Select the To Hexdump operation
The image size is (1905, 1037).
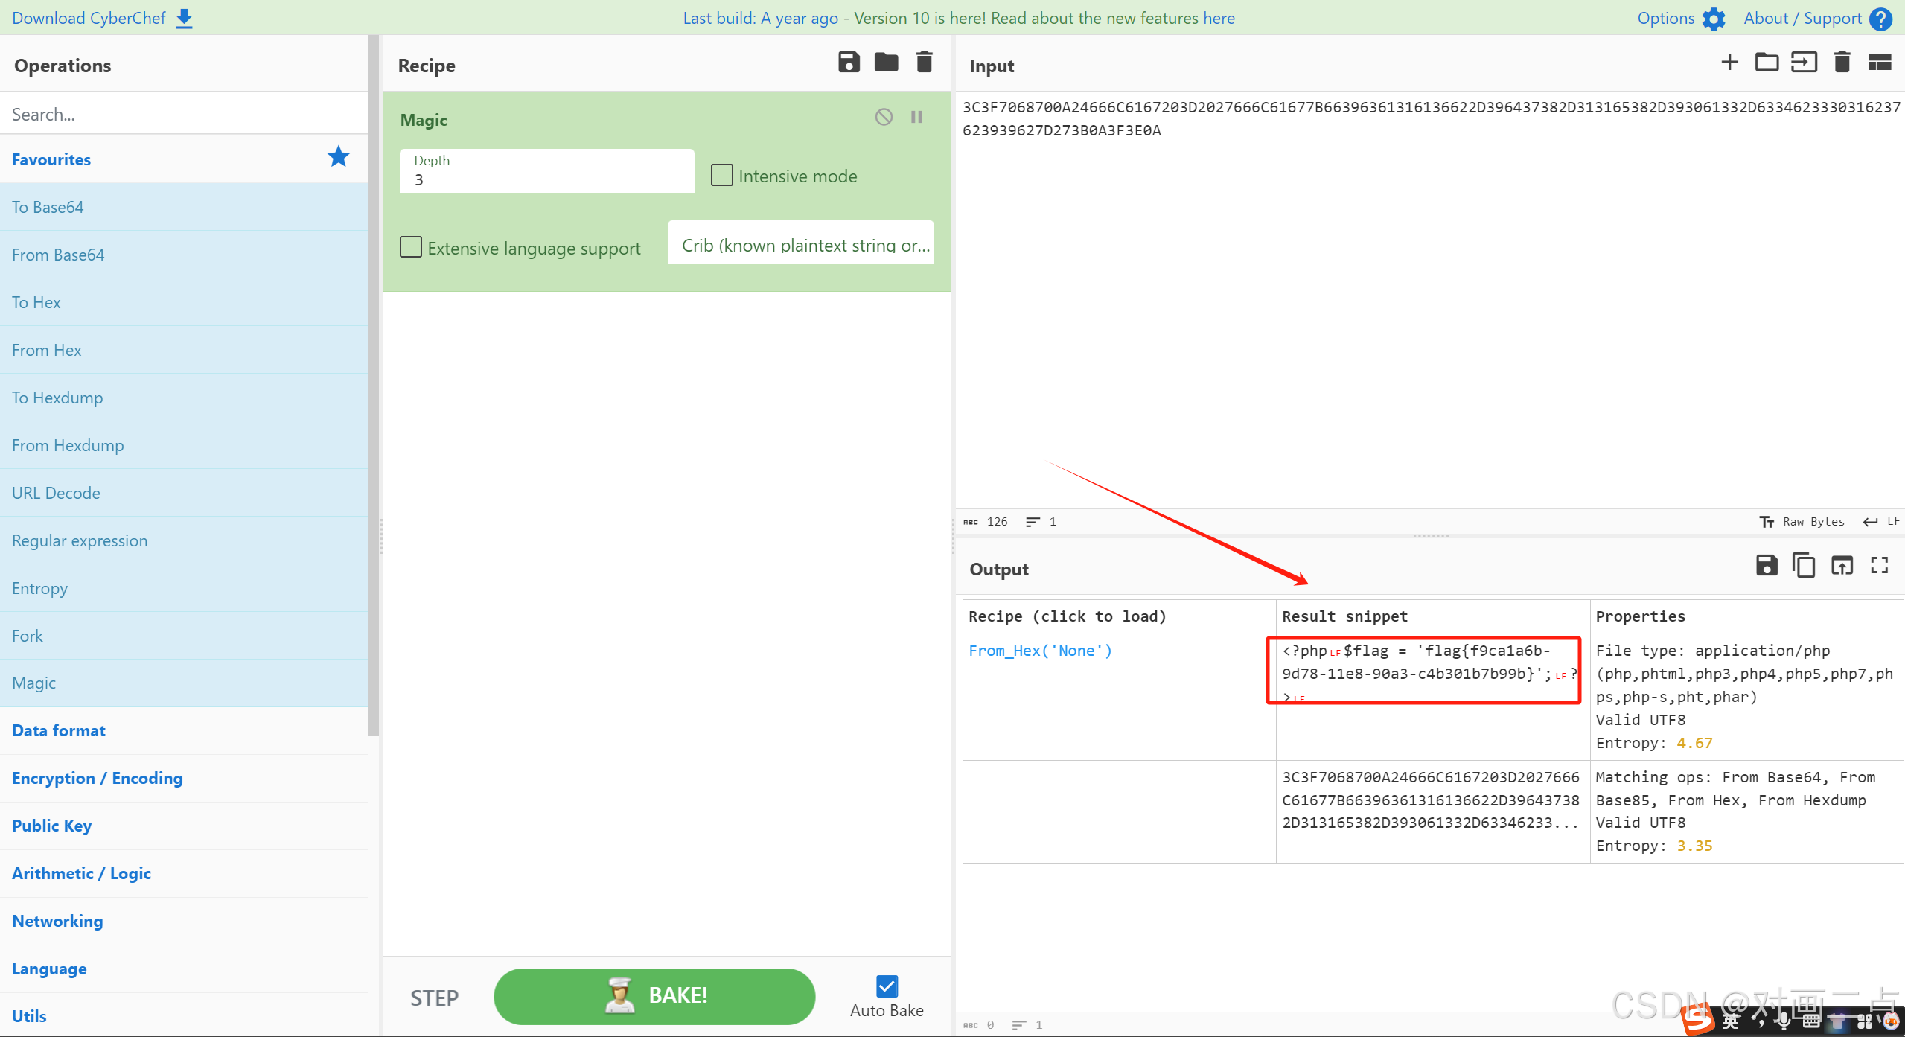(x=184, y=398)
